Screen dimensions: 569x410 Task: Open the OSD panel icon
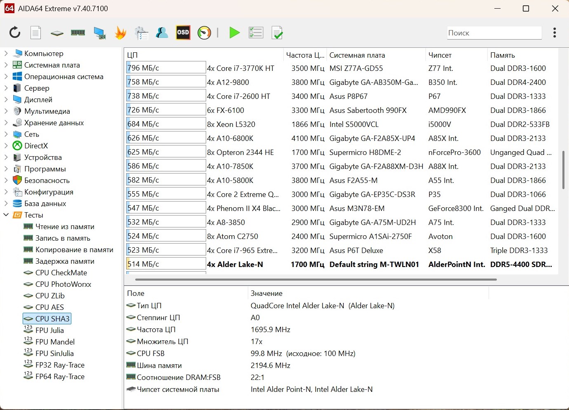183,33
